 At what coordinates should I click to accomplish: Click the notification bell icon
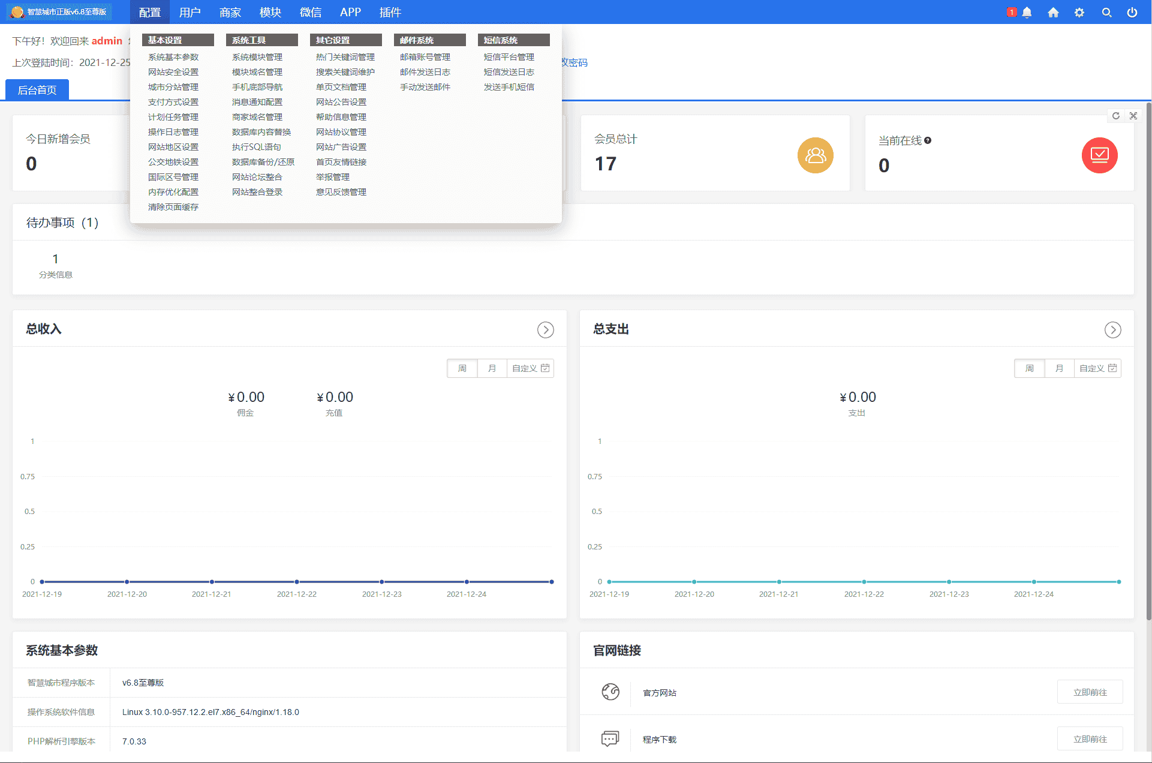(1027, 12)
